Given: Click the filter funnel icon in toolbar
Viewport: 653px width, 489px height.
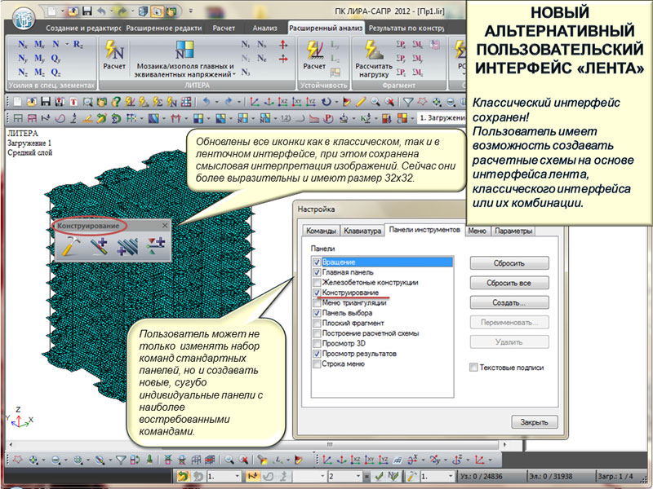Looking at the screenshot, I should (407, 102).
